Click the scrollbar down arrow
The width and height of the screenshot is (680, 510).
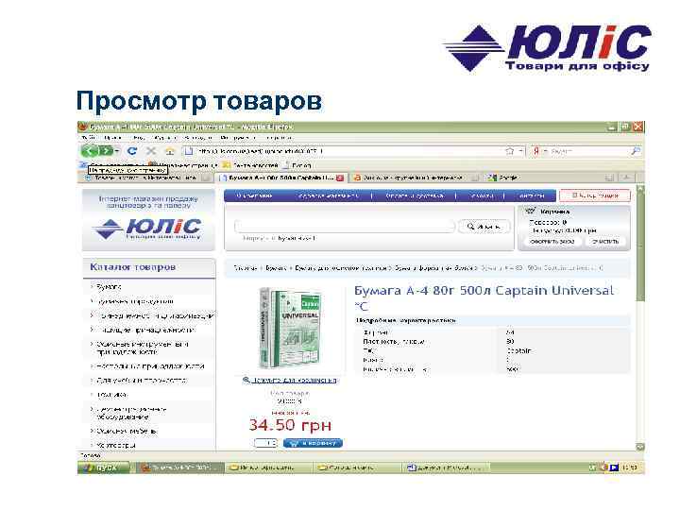click(640, 446)
